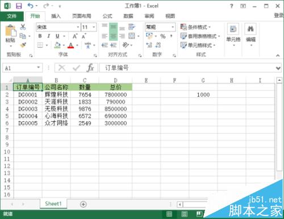The image size is (284, 219).
Task: Open 套用表格格式 table format menu
Action: coord(200,36)
